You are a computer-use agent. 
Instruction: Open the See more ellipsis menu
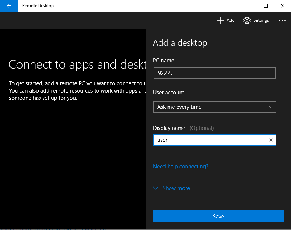pyautogui.click(x=282, y=21)
